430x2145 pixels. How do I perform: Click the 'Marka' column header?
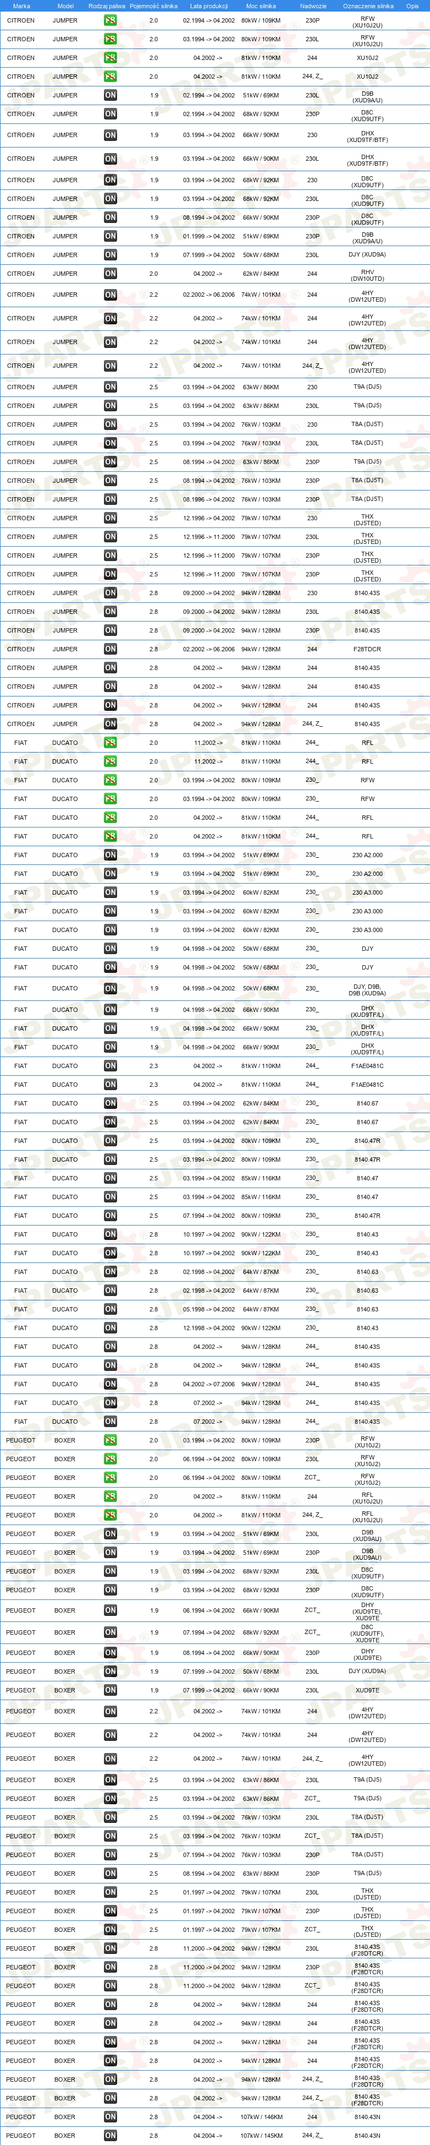(21, 6)
